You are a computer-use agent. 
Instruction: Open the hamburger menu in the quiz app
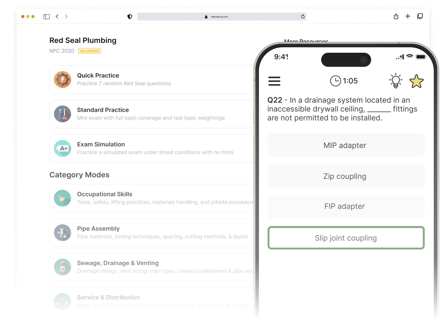click(274, 81)
